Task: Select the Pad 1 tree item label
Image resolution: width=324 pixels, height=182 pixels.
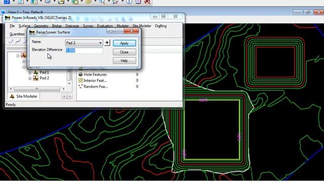Action: [44, 72]
